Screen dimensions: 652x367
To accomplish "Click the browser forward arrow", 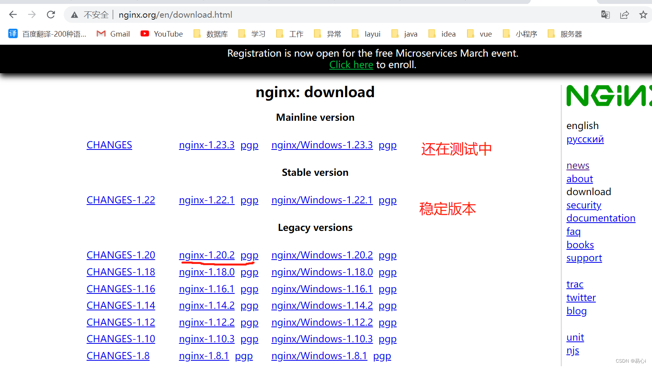I will [x=32, y=15].
